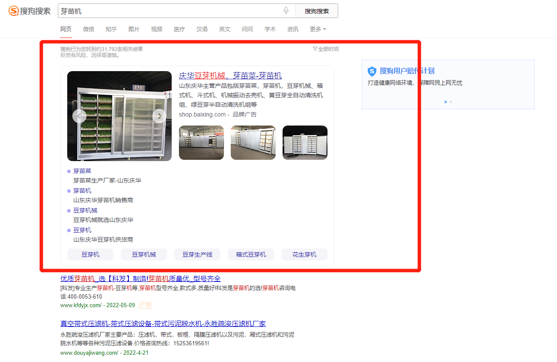The height and width of the screenshot is (362, 557).
Task: Open the 芽苗菜 sublink
Action: coord(82,171)
